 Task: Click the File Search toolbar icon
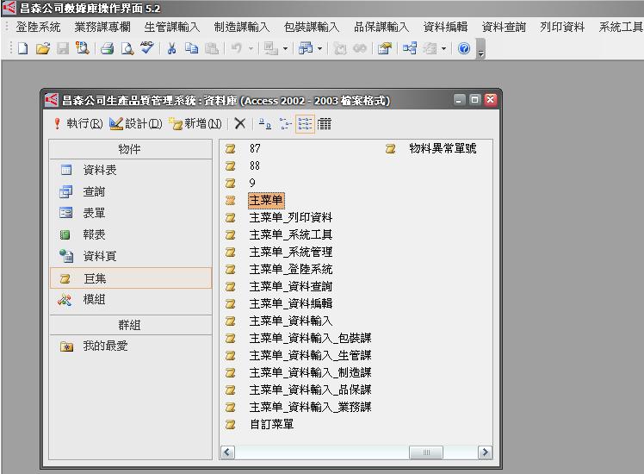(83, 48)
